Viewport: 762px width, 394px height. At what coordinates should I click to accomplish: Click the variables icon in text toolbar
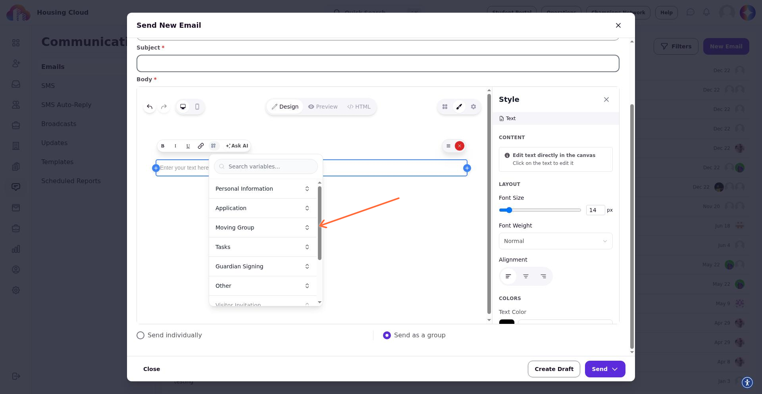coord(214,146)
